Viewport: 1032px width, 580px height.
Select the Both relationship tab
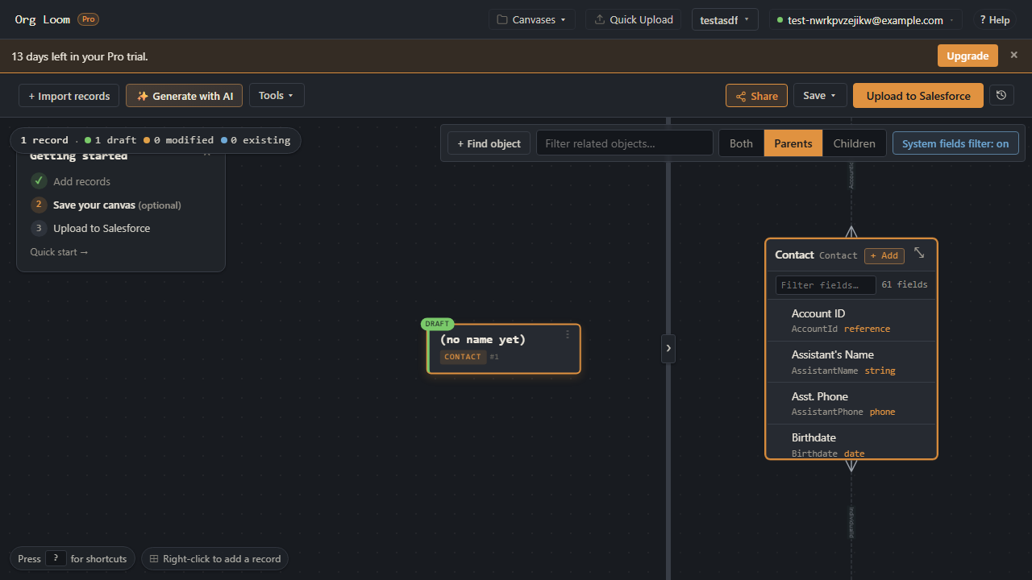pyautogui.click(x=741, y=143)
